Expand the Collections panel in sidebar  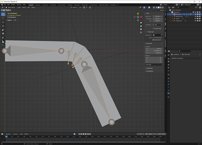[149, 68]
